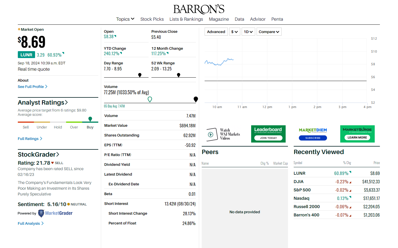Click the red SELL rating triangle icon
398x248 pixels.
click(52, 163)
